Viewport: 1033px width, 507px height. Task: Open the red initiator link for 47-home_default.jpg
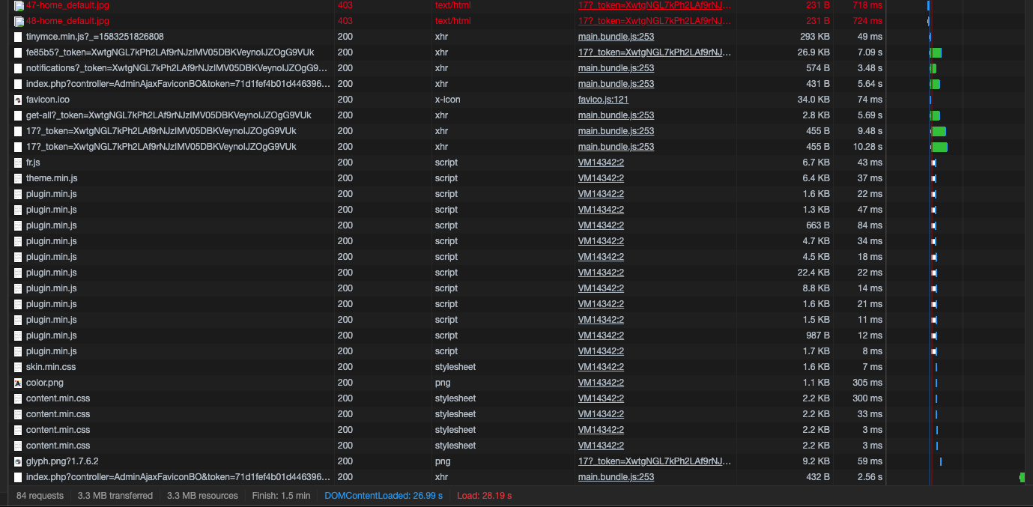click(x=655, y=5)
